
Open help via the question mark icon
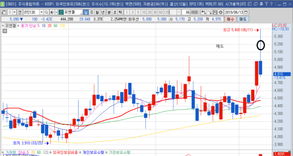(x=271, y=4)
